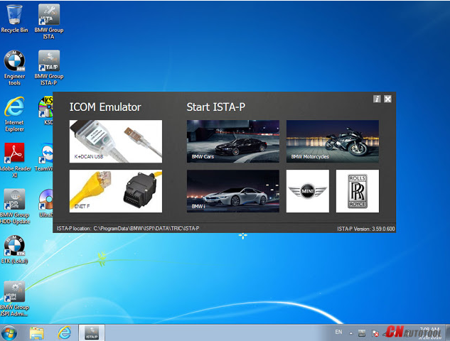Open BMW Group ISTA desktop shortcut
Viewport: 450px width, 341px height.
(49, 21)
